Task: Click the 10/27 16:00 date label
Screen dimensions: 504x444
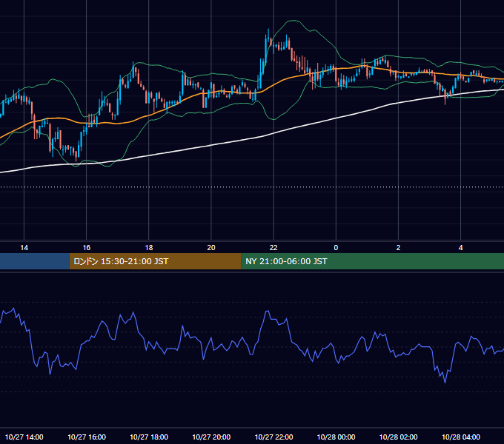Action: click(87, 437)
